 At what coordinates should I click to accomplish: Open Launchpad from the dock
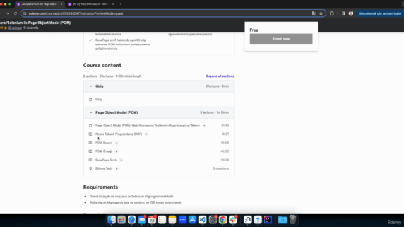pyautogui.click(x=121, y=219)
